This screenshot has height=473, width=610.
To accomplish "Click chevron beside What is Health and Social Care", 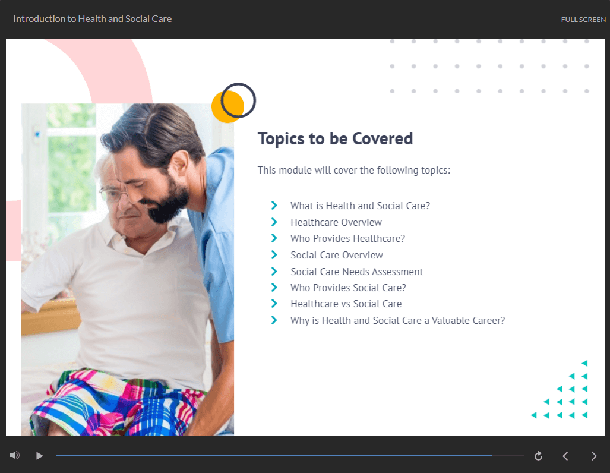I will pos(274,206).
